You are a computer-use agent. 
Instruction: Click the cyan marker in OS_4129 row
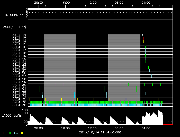pos(153,82)
